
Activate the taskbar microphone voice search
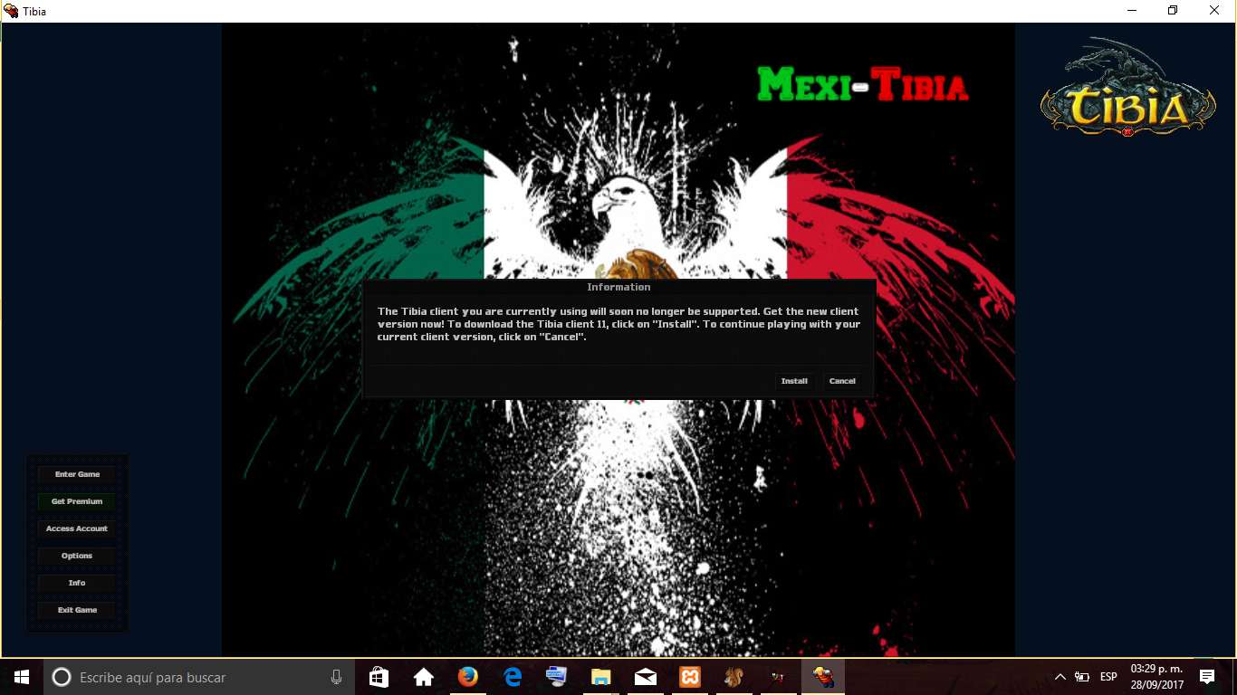[337, 677]
